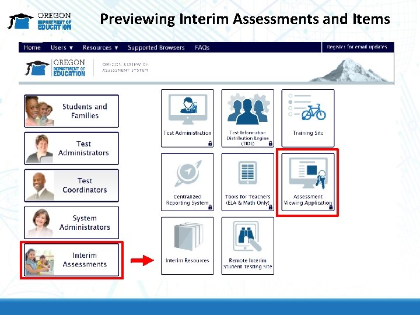Click the Oregon Department of Education site logo
This screenshot has width=420, height=315.
point(55,68)
